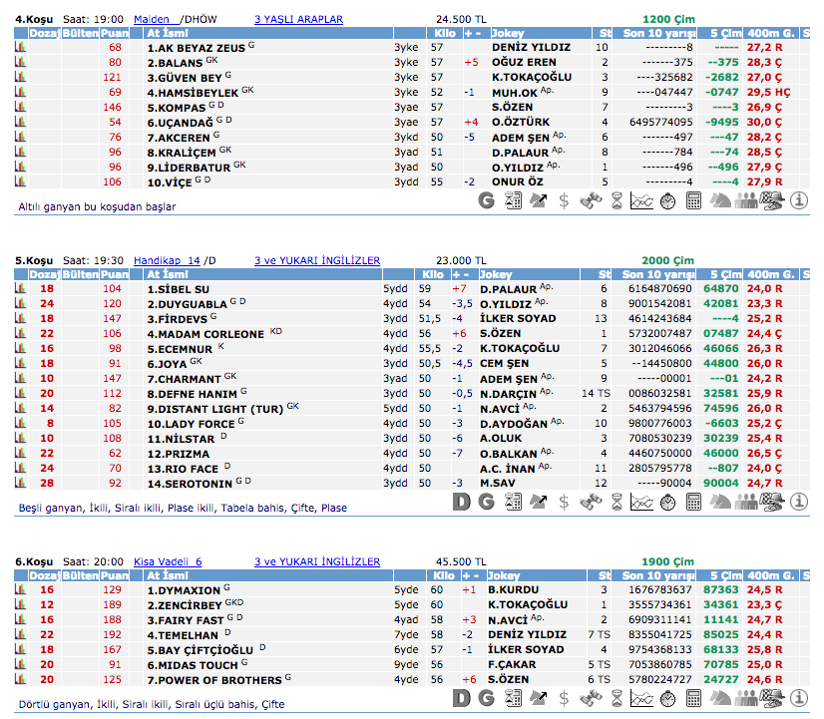Open bar chart icon beside AK BEYAZ ZEUS
824x719 pixels.
tap(20, 47)
